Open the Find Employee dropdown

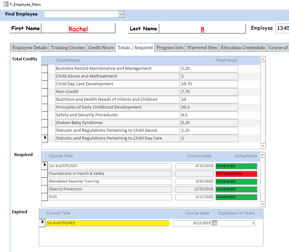[121, 14]
